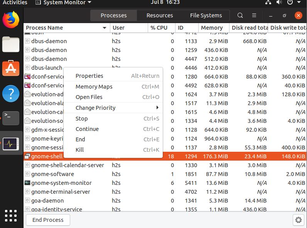Open the clock showing Jul 8 16:23
Image resolution: width=307 pixels, height=228 pixels.
pos(165,2)
